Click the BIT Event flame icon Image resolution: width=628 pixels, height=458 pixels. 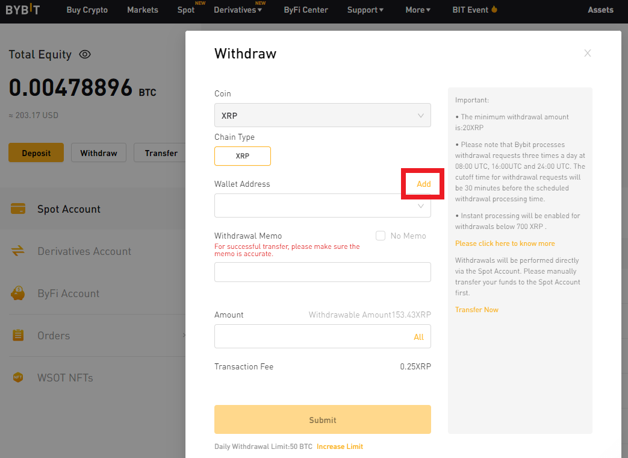(494, 9)
